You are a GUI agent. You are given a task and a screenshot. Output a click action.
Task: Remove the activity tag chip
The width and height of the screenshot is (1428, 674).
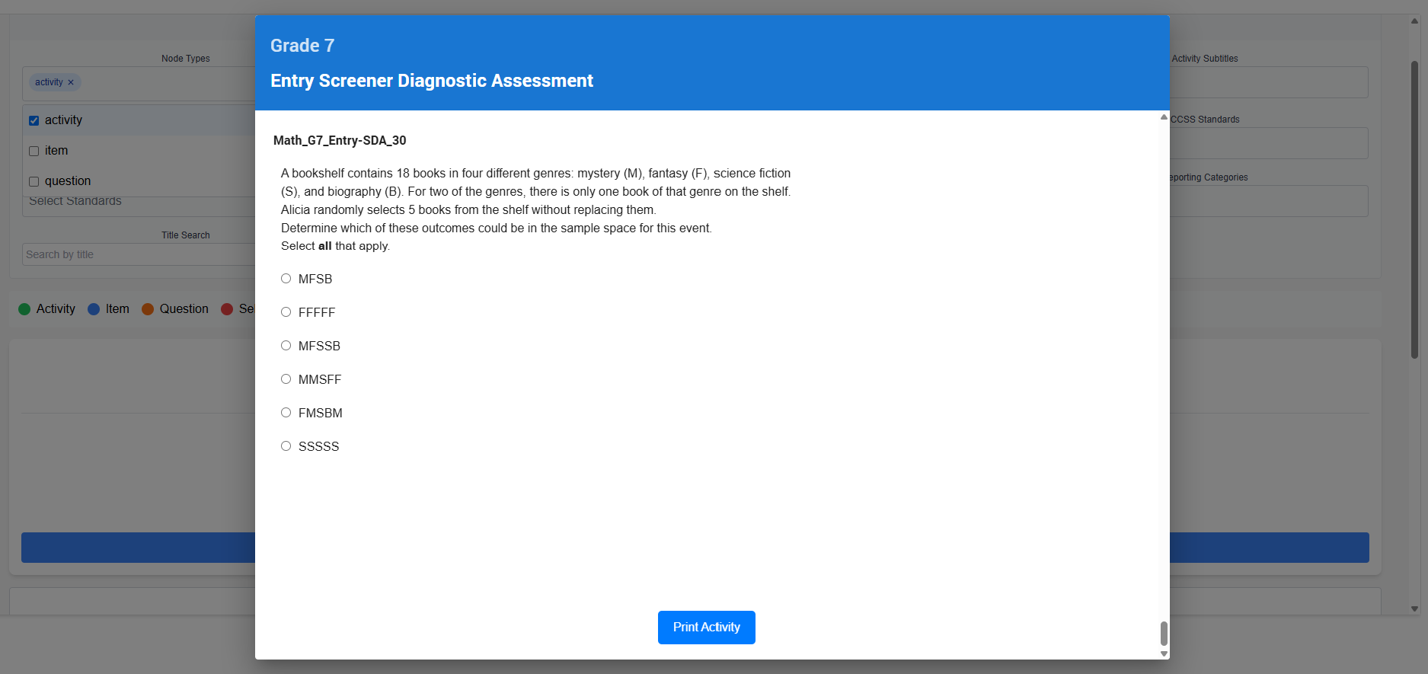pyautogui.click(x=71, y=82)
